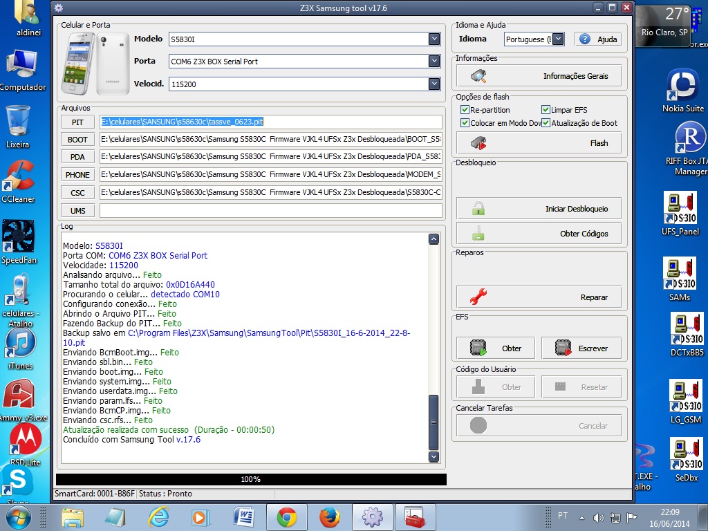Open Informações Gerais
This screenshot has height=531, width=708.
point(539,76)
